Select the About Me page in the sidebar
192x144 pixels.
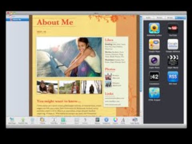coord(17,20)
